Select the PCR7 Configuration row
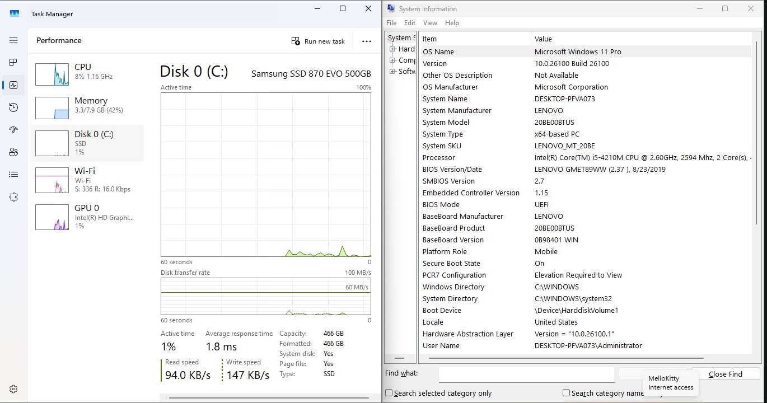Screen dimensions: 767x403 [x=585, y=275]
